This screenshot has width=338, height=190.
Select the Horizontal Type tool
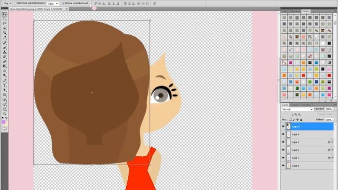coord(5,85)
